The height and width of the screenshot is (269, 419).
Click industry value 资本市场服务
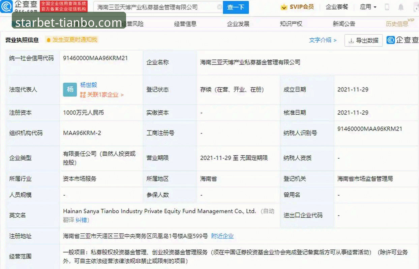80,179
